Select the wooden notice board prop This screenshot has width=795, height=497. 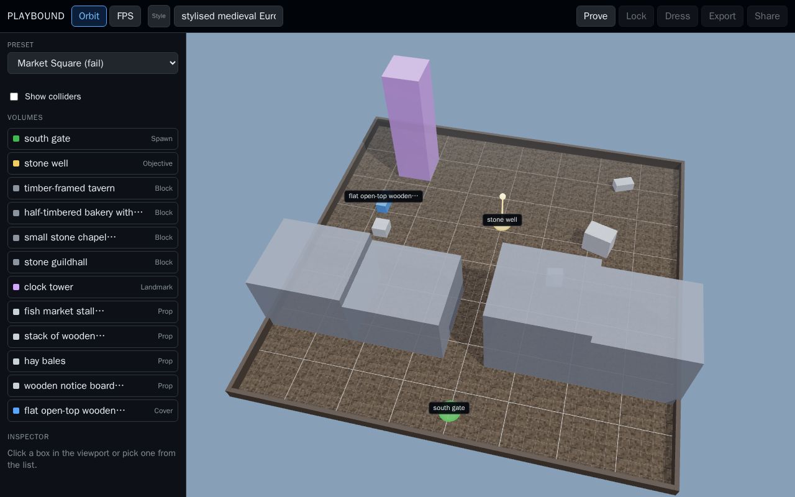(93, 386)
